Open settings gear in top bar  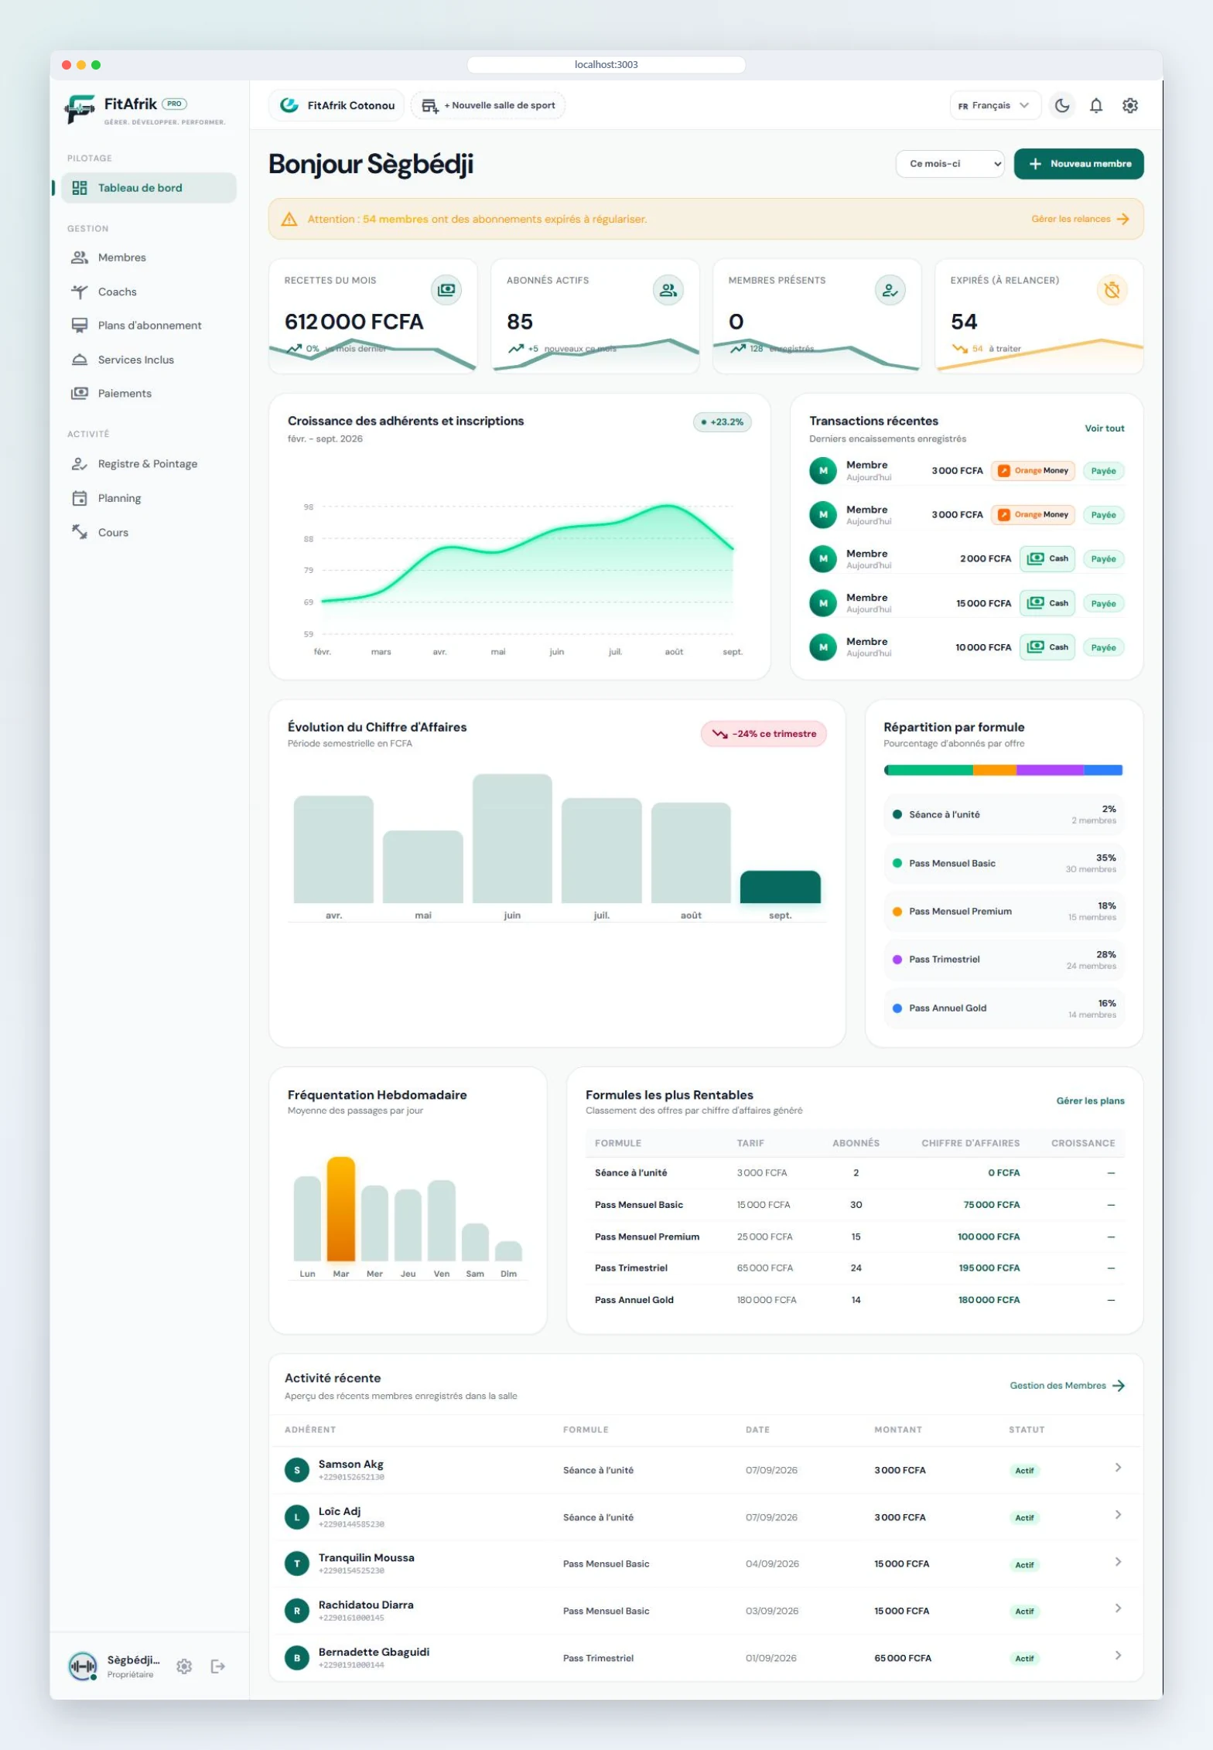(x=1130, y=105)
